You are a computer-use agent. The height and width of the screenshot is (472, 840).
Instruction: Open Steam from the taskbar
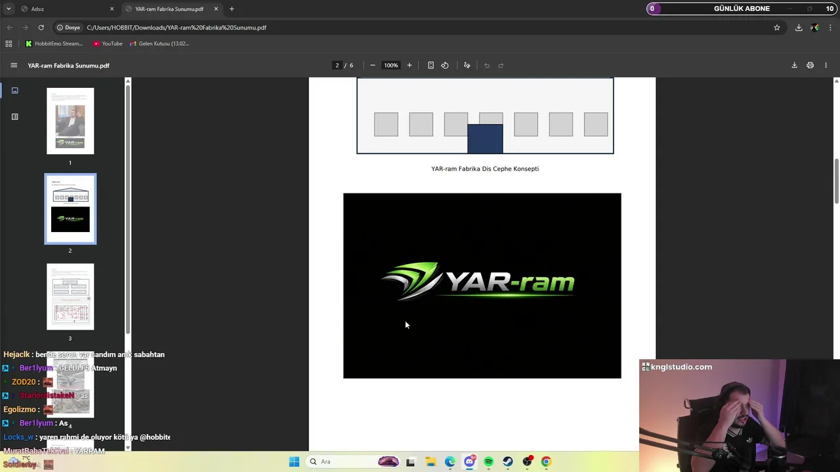(x=508, y=462)
